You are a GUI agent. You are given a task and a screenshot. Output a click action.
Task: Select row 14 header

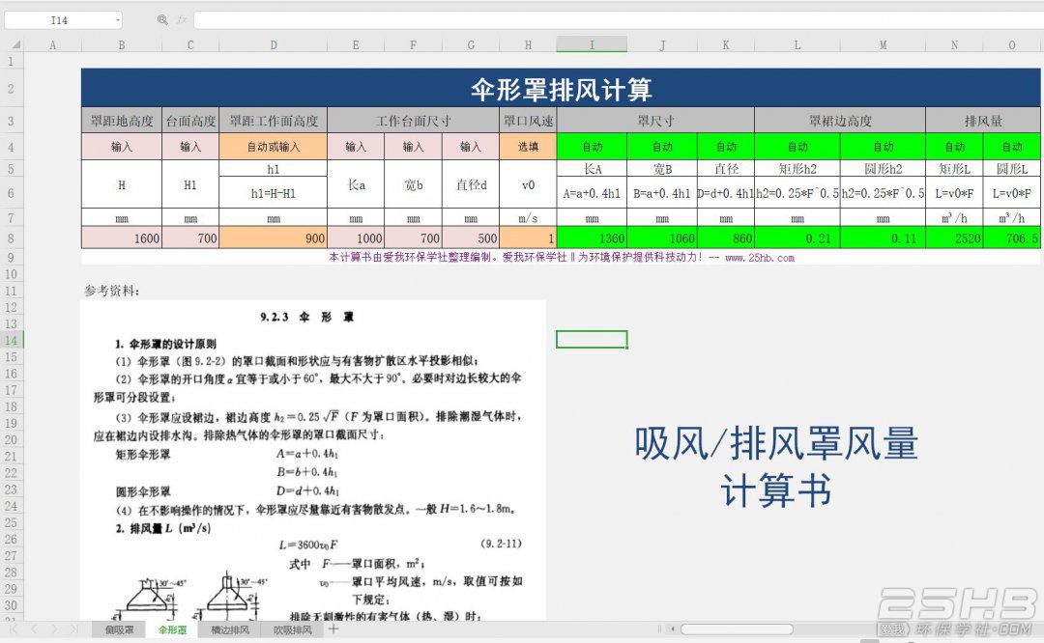[12, 340]
